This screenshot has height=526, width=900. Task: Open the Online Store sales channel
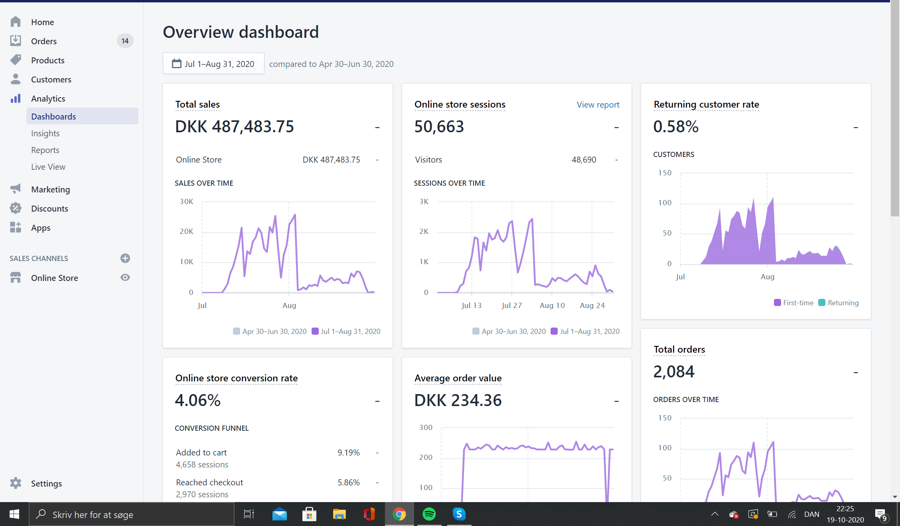(x=54, y=278)
